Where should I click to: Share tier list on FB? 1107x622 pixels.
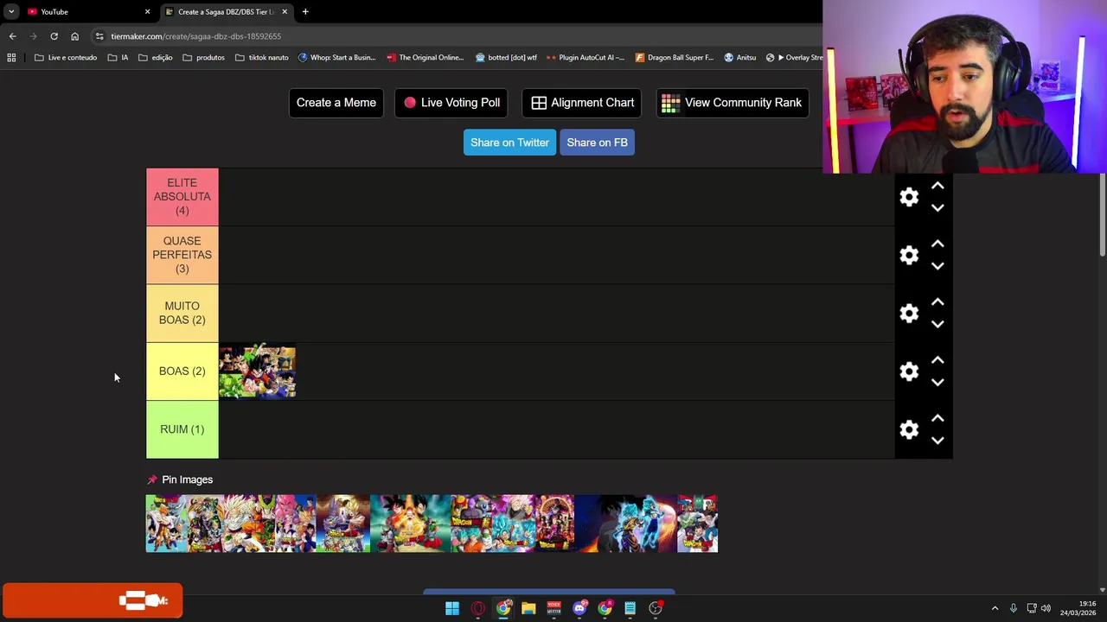(x=597, y=143)
